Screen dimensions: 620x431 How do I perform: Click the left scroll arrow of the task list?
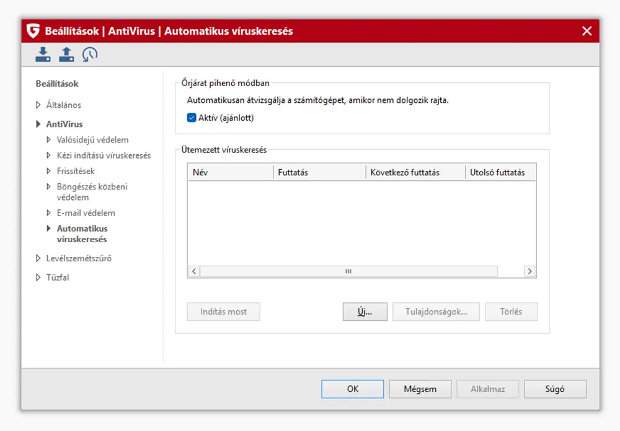click(x=194, y=271)
